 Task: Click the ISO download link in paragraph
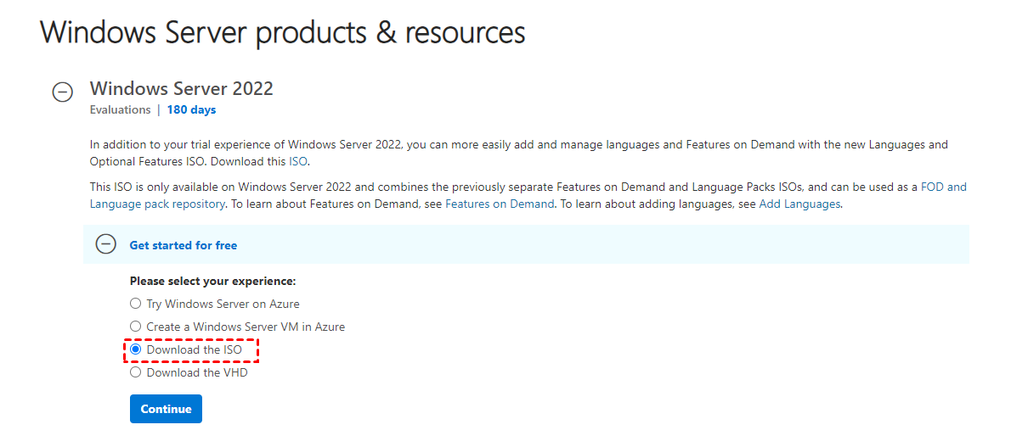point(298,161)
